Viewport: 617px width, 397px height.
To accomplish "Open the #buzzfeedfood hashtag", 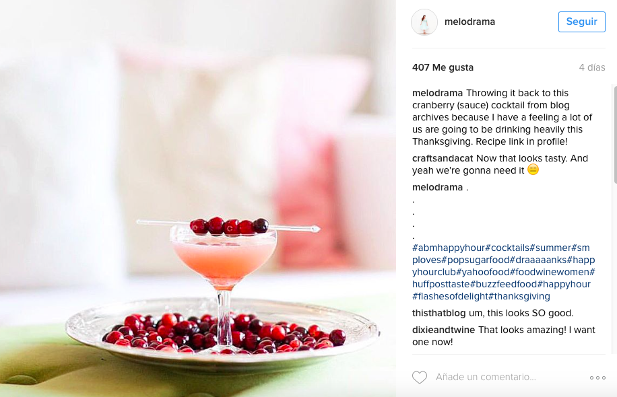I will 504,284.
